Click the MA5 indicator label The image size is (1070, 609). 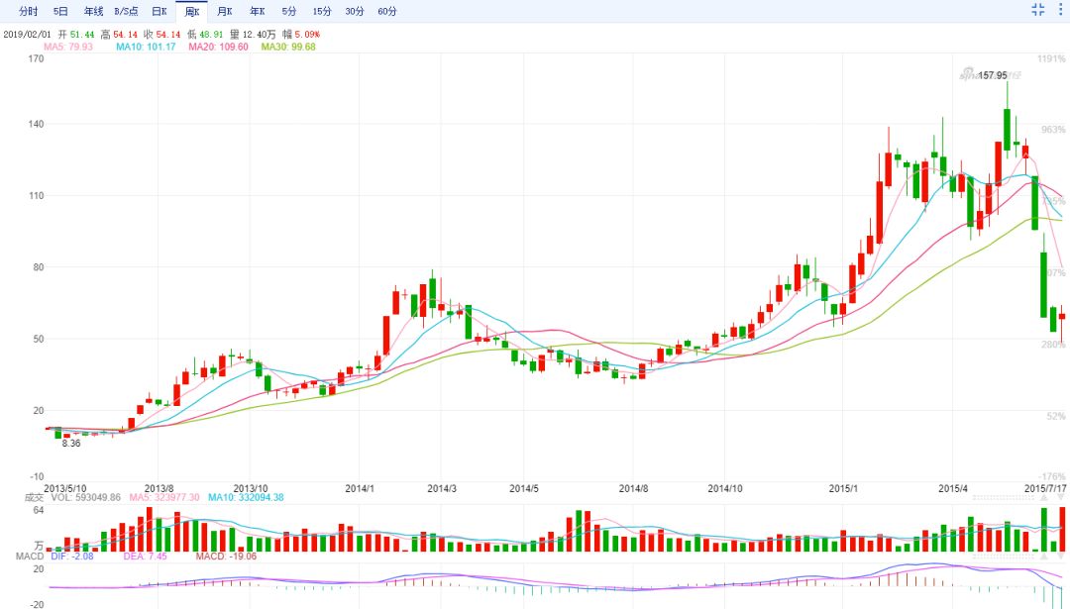(x=67, y=47)
